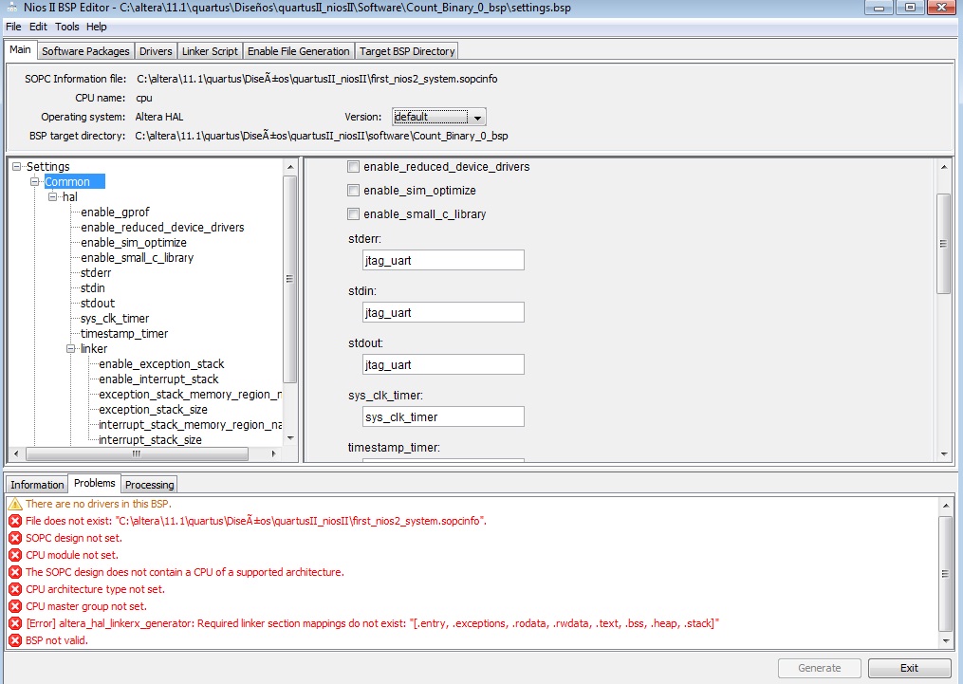Click error icon for altera_hal_linkerx_generator message

(x=15, y=624)
